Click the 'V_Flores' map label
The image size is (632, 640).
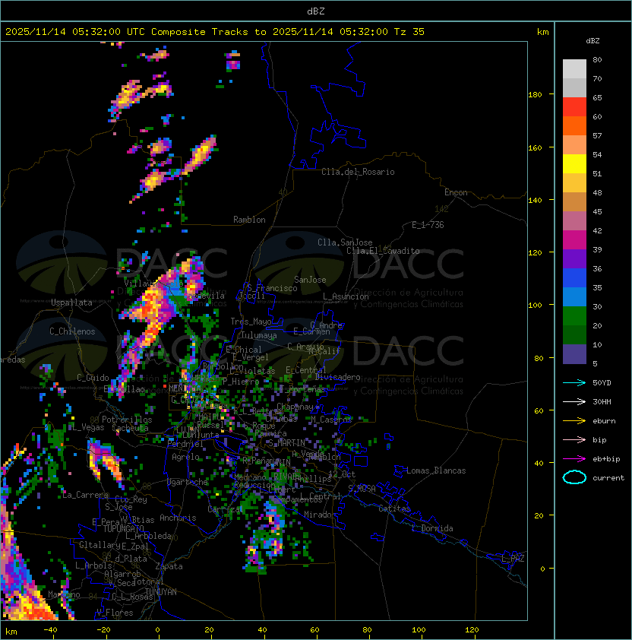[115, 613]
